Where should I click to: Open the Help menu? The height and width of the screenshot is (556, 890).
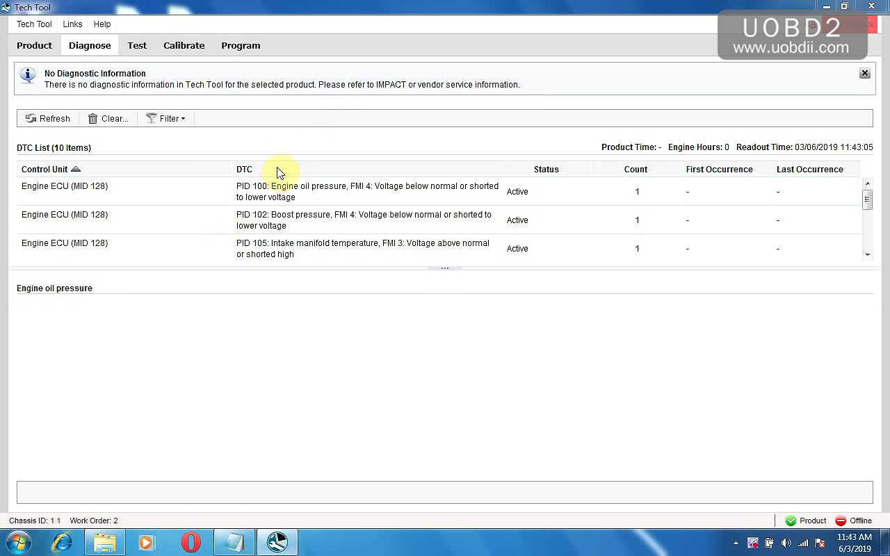click(x=102, y=24)
